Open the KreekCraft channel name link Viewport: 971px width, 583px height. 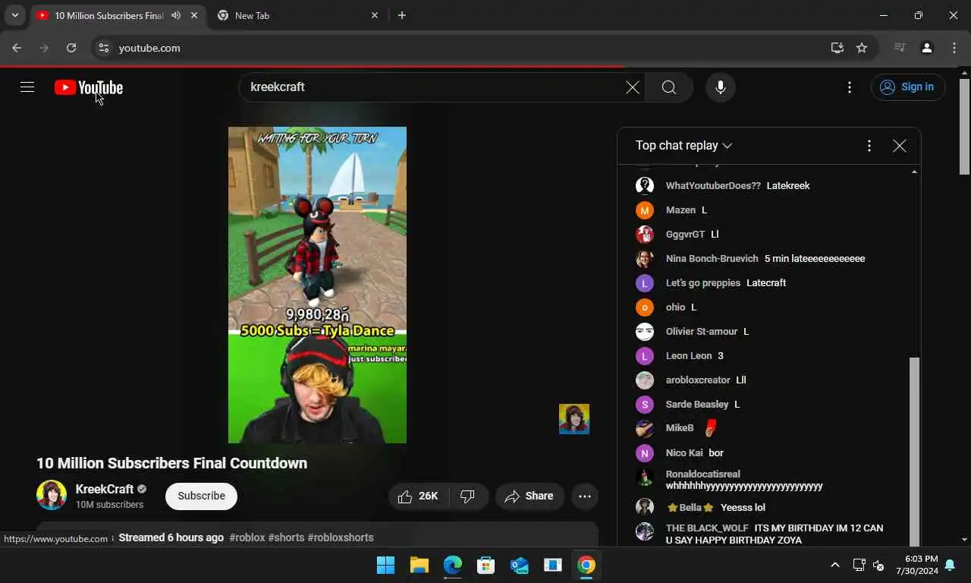(105, 490)
